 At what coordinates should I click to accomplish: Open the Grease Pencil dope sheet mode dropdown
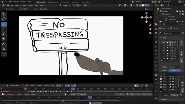click(15, 86)
